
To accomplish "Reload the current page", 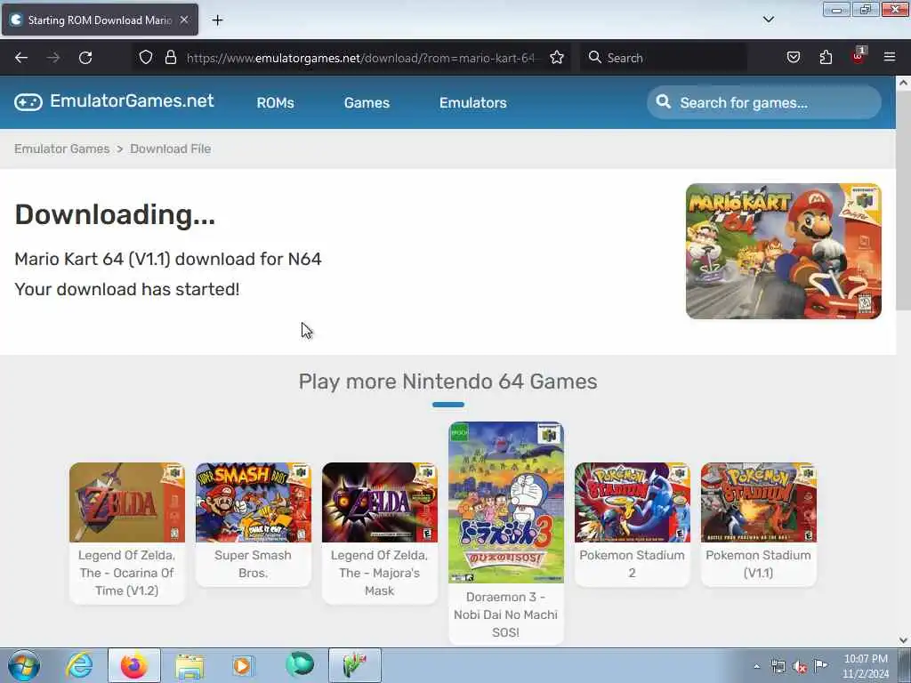I will pos(85,58).
